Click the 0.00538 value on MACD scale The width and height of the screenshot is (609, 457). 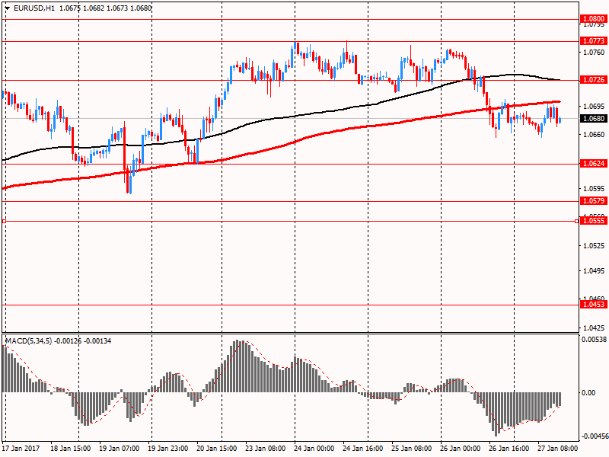[593, 340]
